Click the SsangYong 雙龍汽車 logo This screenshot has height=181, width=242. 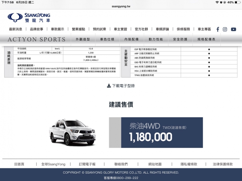pyautogui.click(x=29, y=18)
